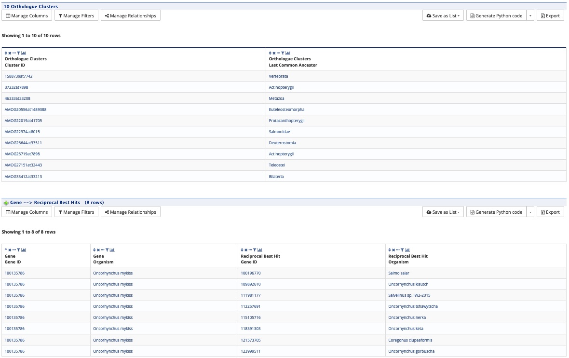The width and height of the screenshot is (569, 358).
Task: Expand code language caret in Reciprocal Best Hits toolbar
Action: tap(530, 212)
